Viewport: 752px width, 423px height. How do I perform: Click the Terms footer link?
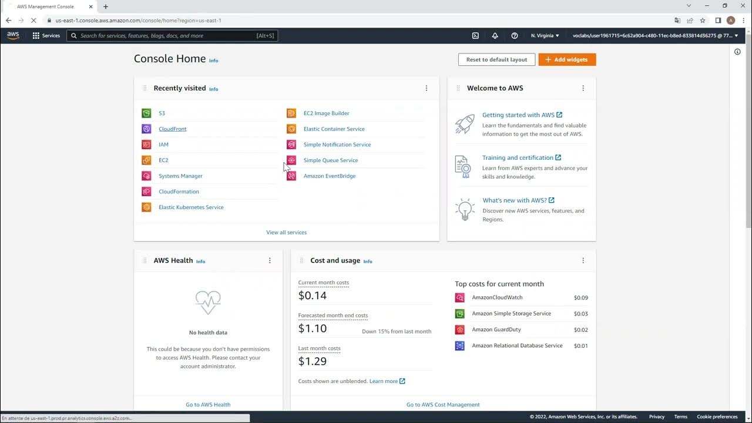point(680,417)
